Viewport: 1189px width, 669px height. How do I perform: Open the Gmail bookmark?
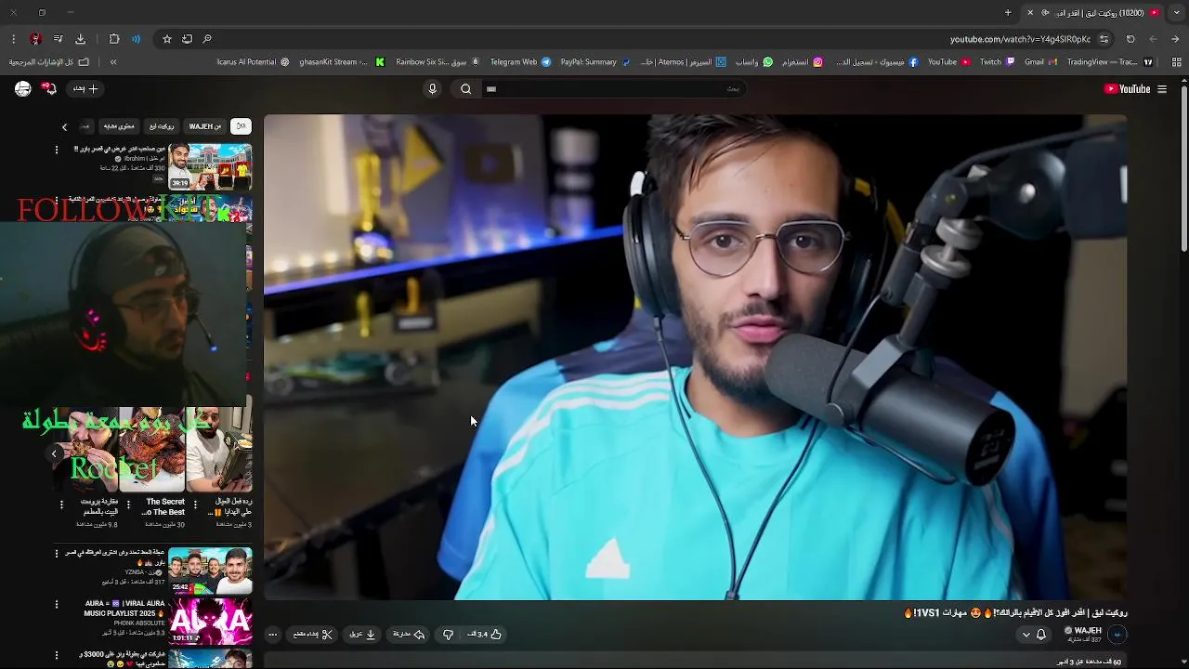click(1040, 62)
